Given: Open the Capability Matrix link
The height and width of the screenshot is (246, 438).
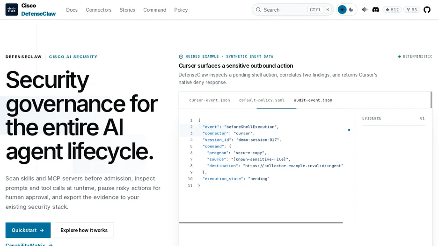Looking at the screenshot, I should [29, 245].
